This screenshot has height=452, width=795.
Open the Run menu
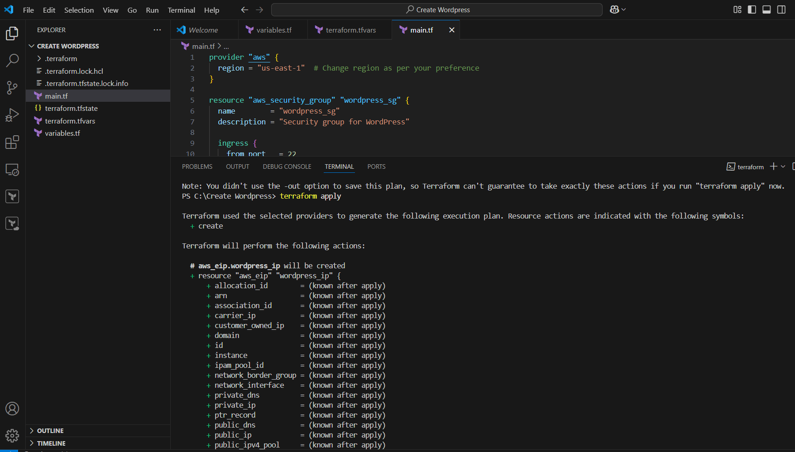152,10
